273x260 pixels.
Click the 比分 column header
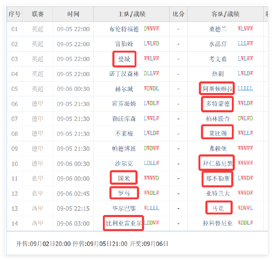coord(178,14)
